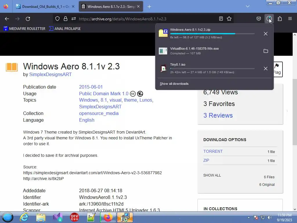Viewport: 297px width, 223px height.
Task: Click the Tiny8.1.iso download entry
Action: pyautogui.click(x=208, y=68)
